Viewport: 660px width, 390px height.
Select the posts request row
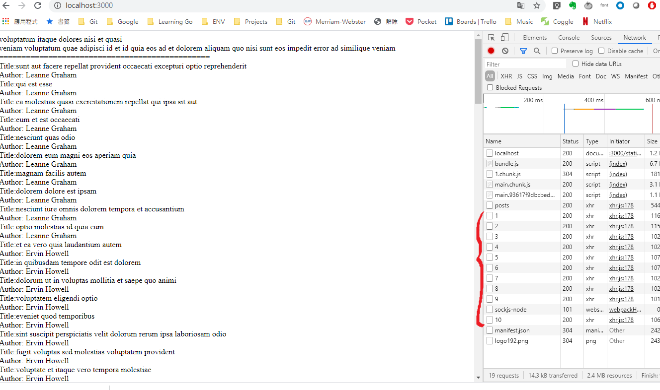coord(502,205)
